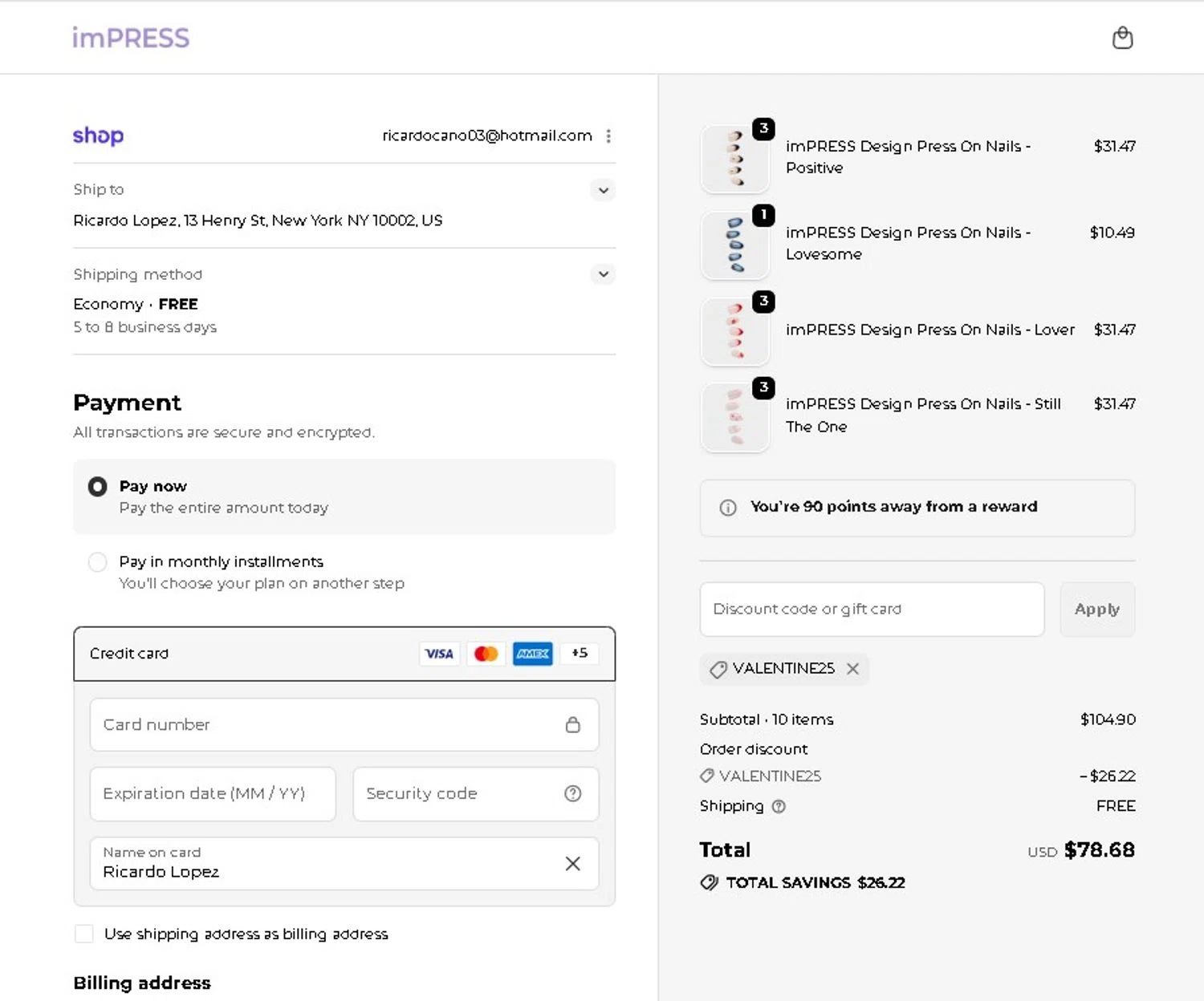Screen dimensions: 1204x1001
Task: Open Shipping help question icon
Action: tap(779, 807)
